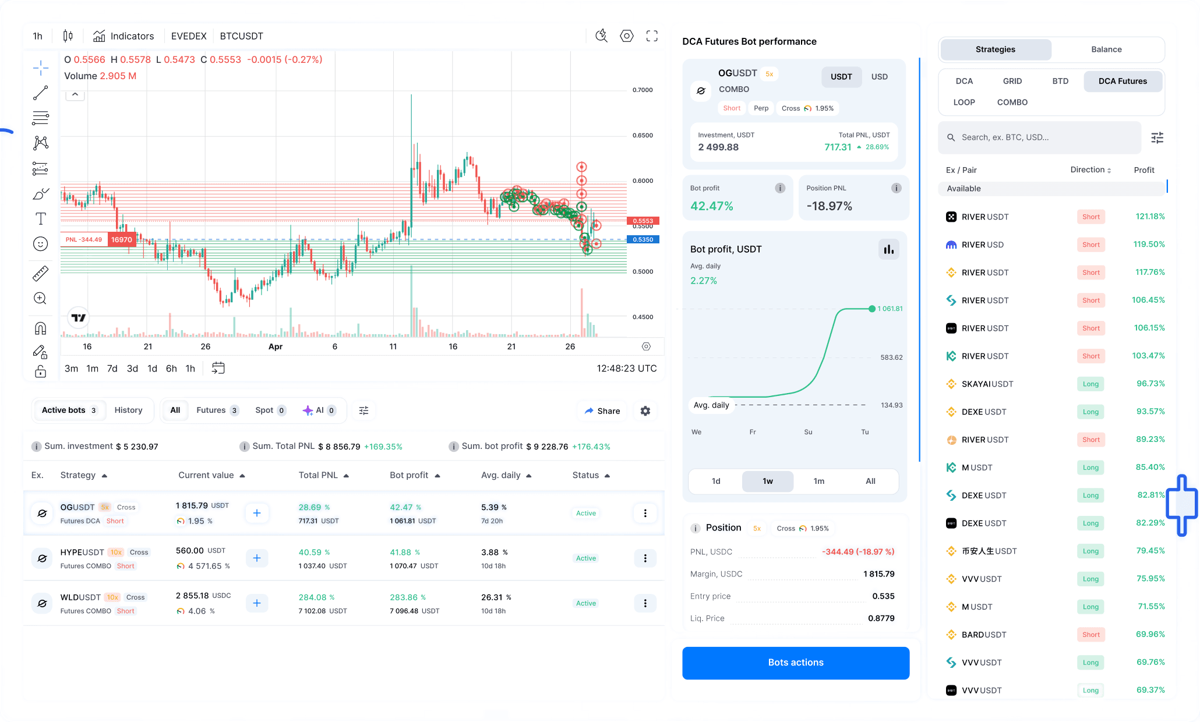Toggle lock drawing mode pencil icon
This screenshot has width=1200, height=722.
coord(41,352)
